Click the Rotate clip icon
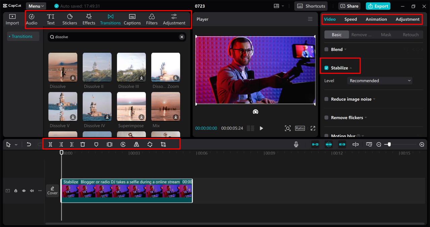Viewport: 430px width, 227px height. click(x=150, y=144)
